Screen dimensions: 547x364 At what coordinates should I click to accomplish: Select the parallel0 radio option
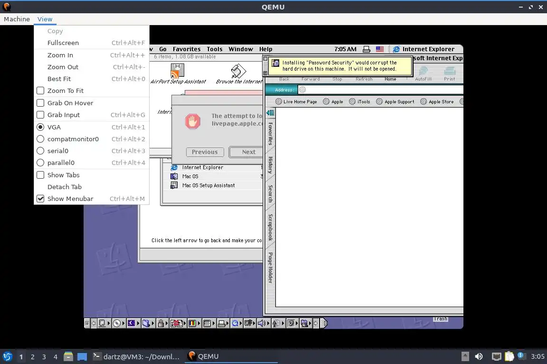coord(40,163)
